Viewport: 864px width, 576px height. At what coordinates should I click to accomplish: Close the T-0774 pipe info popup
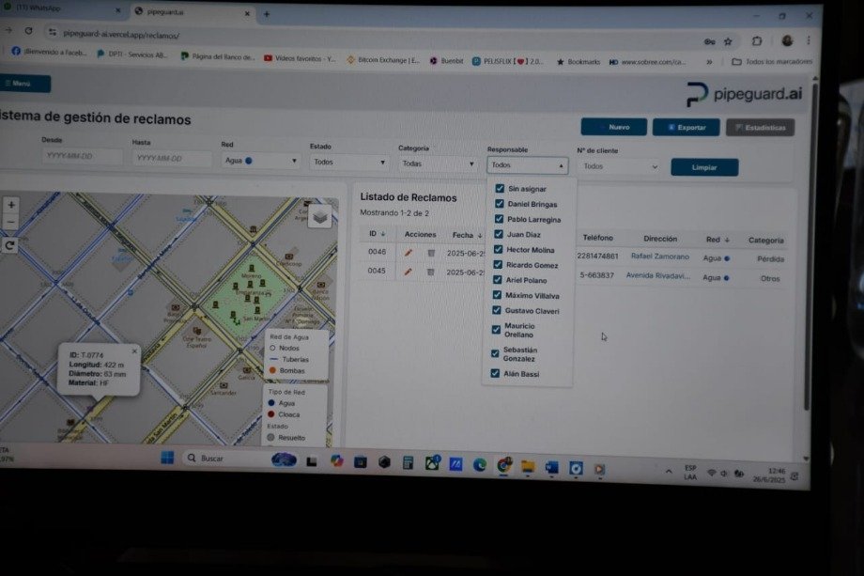tap(134, 351)
